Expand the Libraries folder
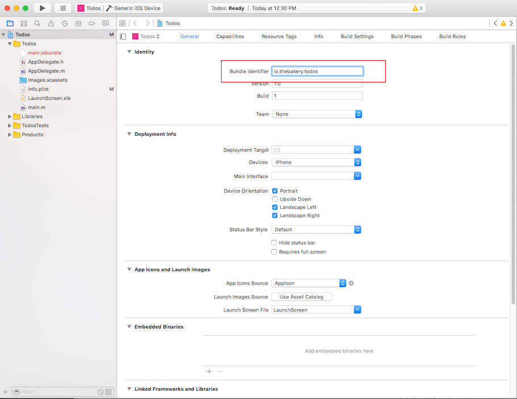517x399 pixels. (10, 117)
